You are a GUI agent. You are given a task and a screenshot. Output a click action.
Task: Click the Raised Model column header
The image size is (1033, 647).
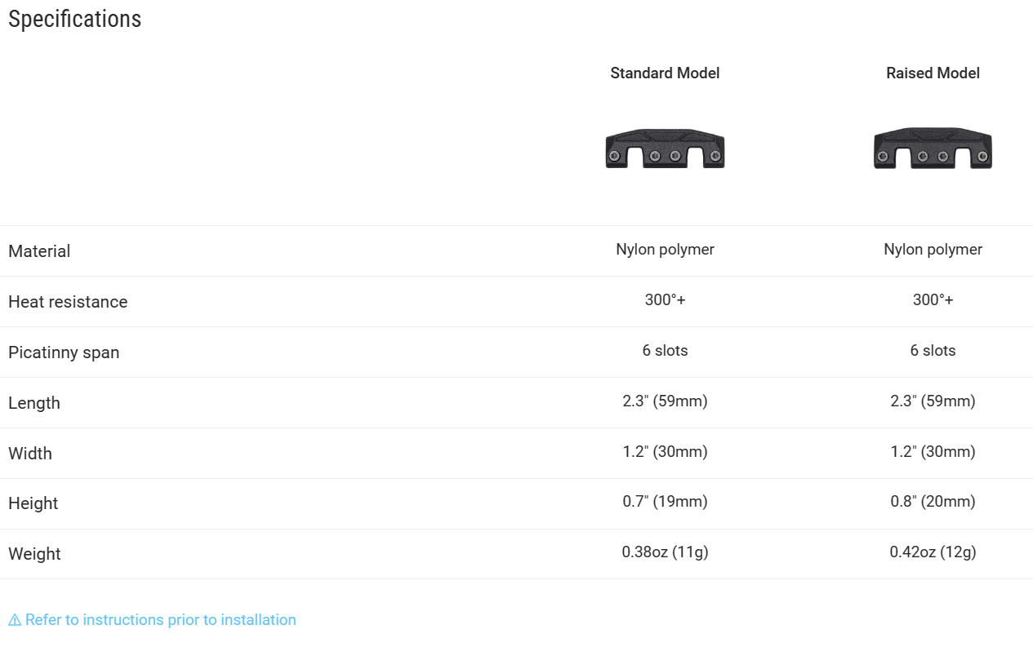coord(933,73)
